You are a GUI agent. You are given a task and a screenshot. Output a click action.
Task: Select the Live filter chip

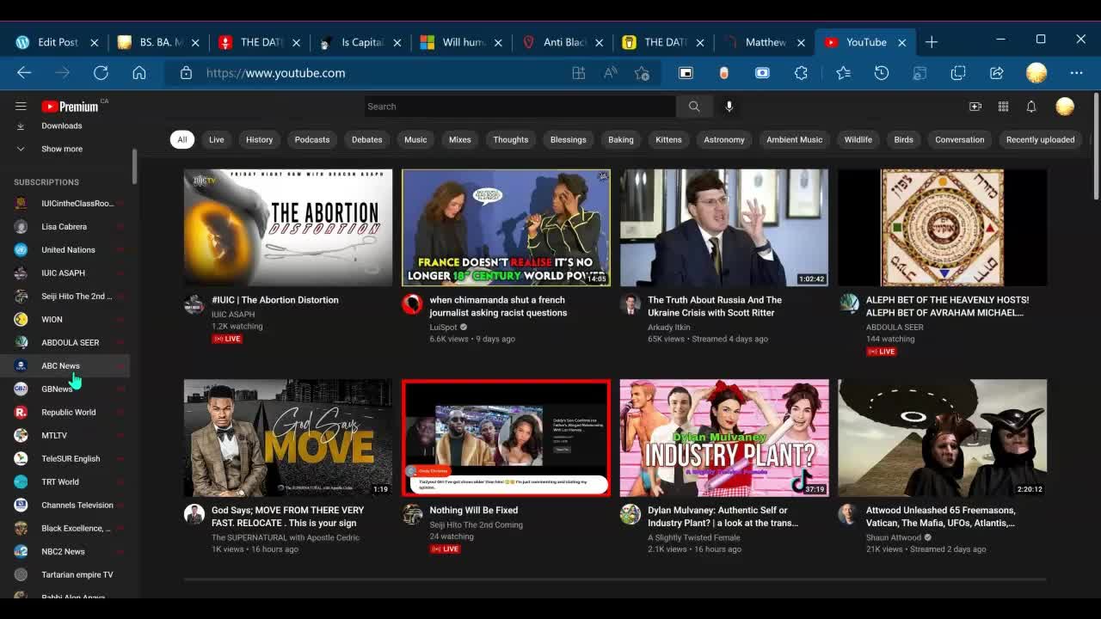coord(216,139)
